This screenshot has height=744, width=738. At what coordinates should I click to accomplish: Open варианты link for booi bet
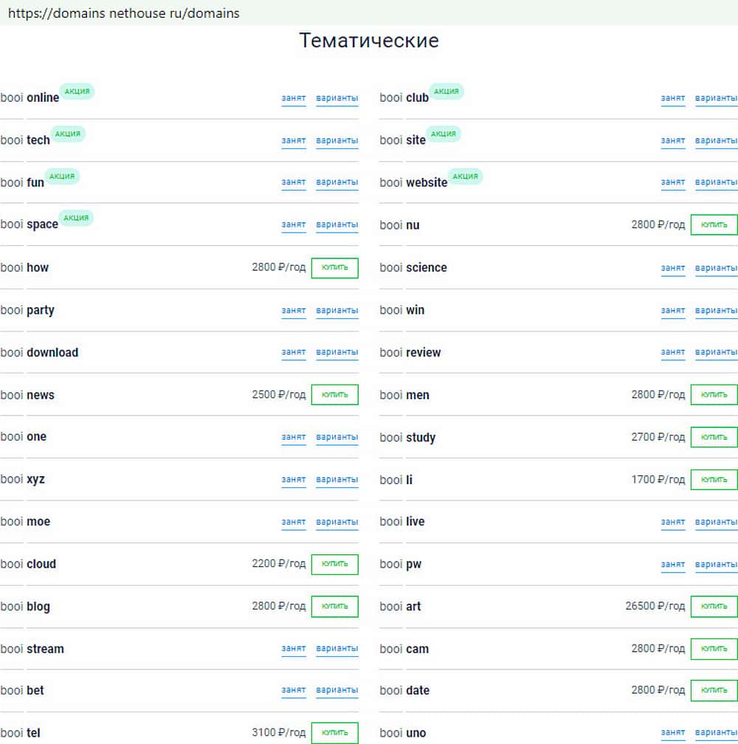click(337, 690)
